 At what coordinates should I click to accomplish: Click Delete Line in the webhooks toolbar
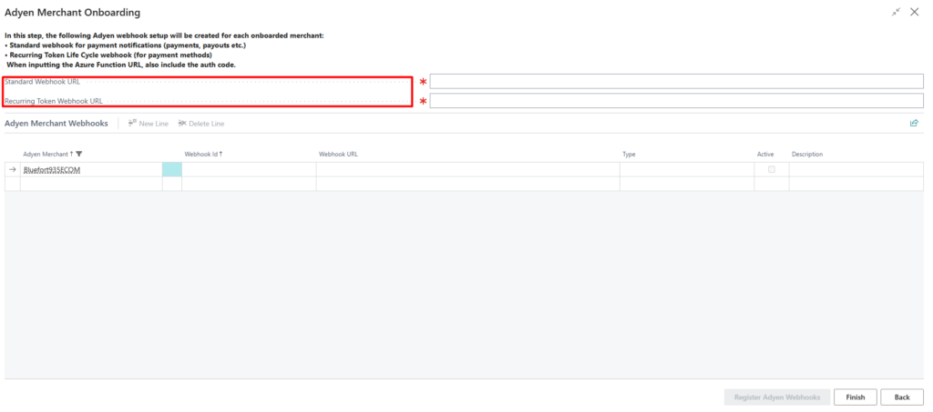201,123
